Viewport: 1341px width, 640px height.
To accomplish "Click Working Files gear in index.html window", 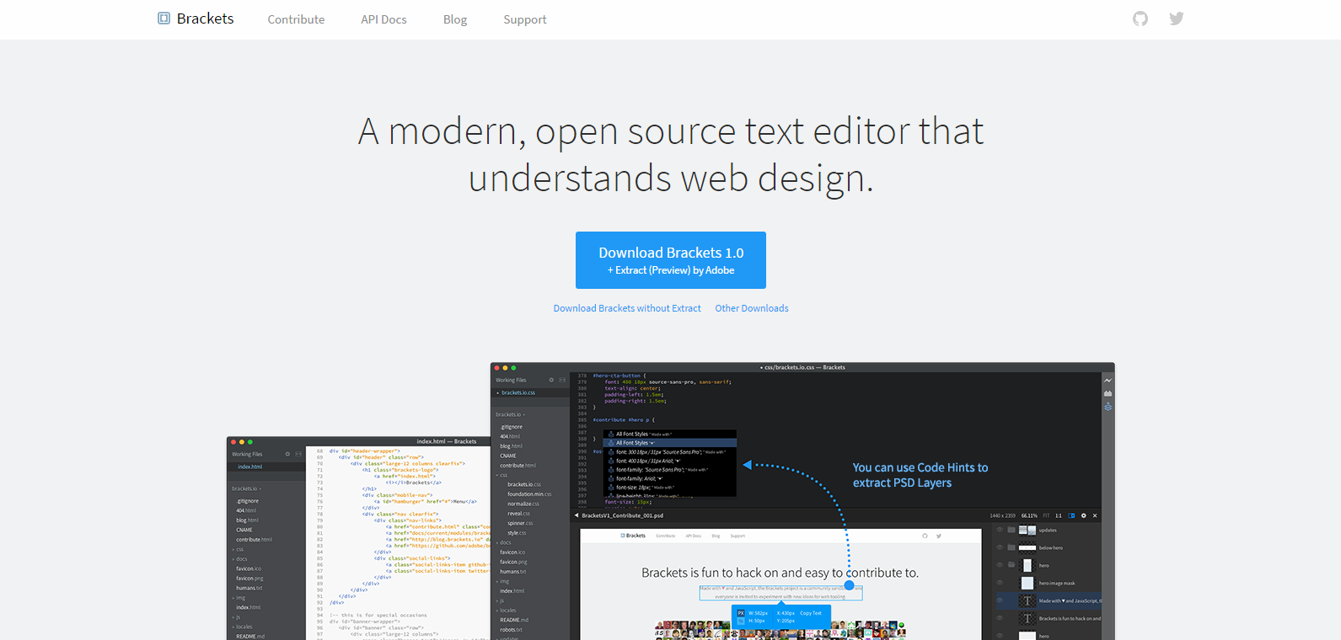I will [x=287, y=454].
